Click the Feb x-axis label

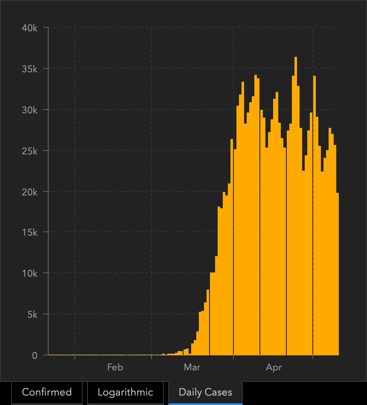(x=115, y=367)
